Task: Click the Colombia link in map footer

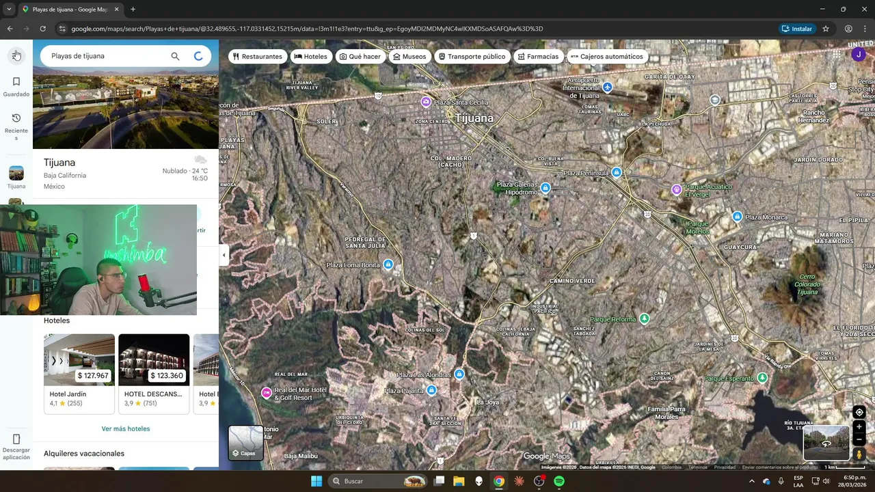Action: coord(671,467)
